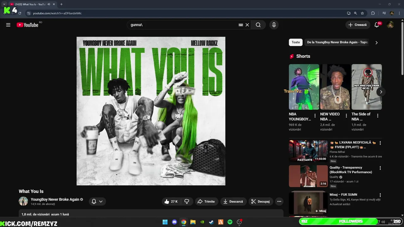Open the Quality Transparency thumbnail 2:16
The image size is (404, 227).
[308, 176]
